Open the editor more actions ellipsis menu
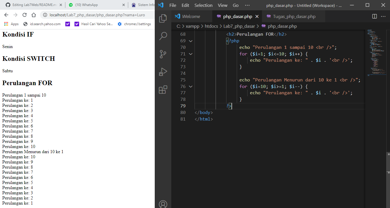Screen dimensions: 390x208 tap(383, 16)
